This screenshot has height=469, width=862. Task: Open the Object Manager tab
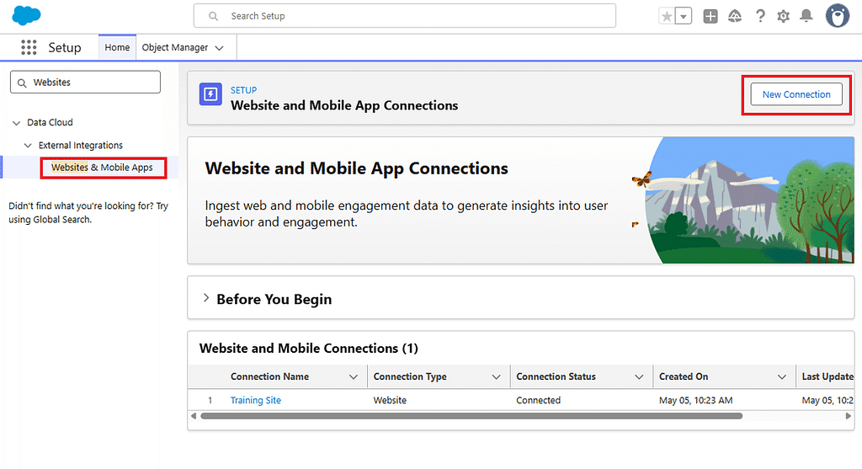175,47
